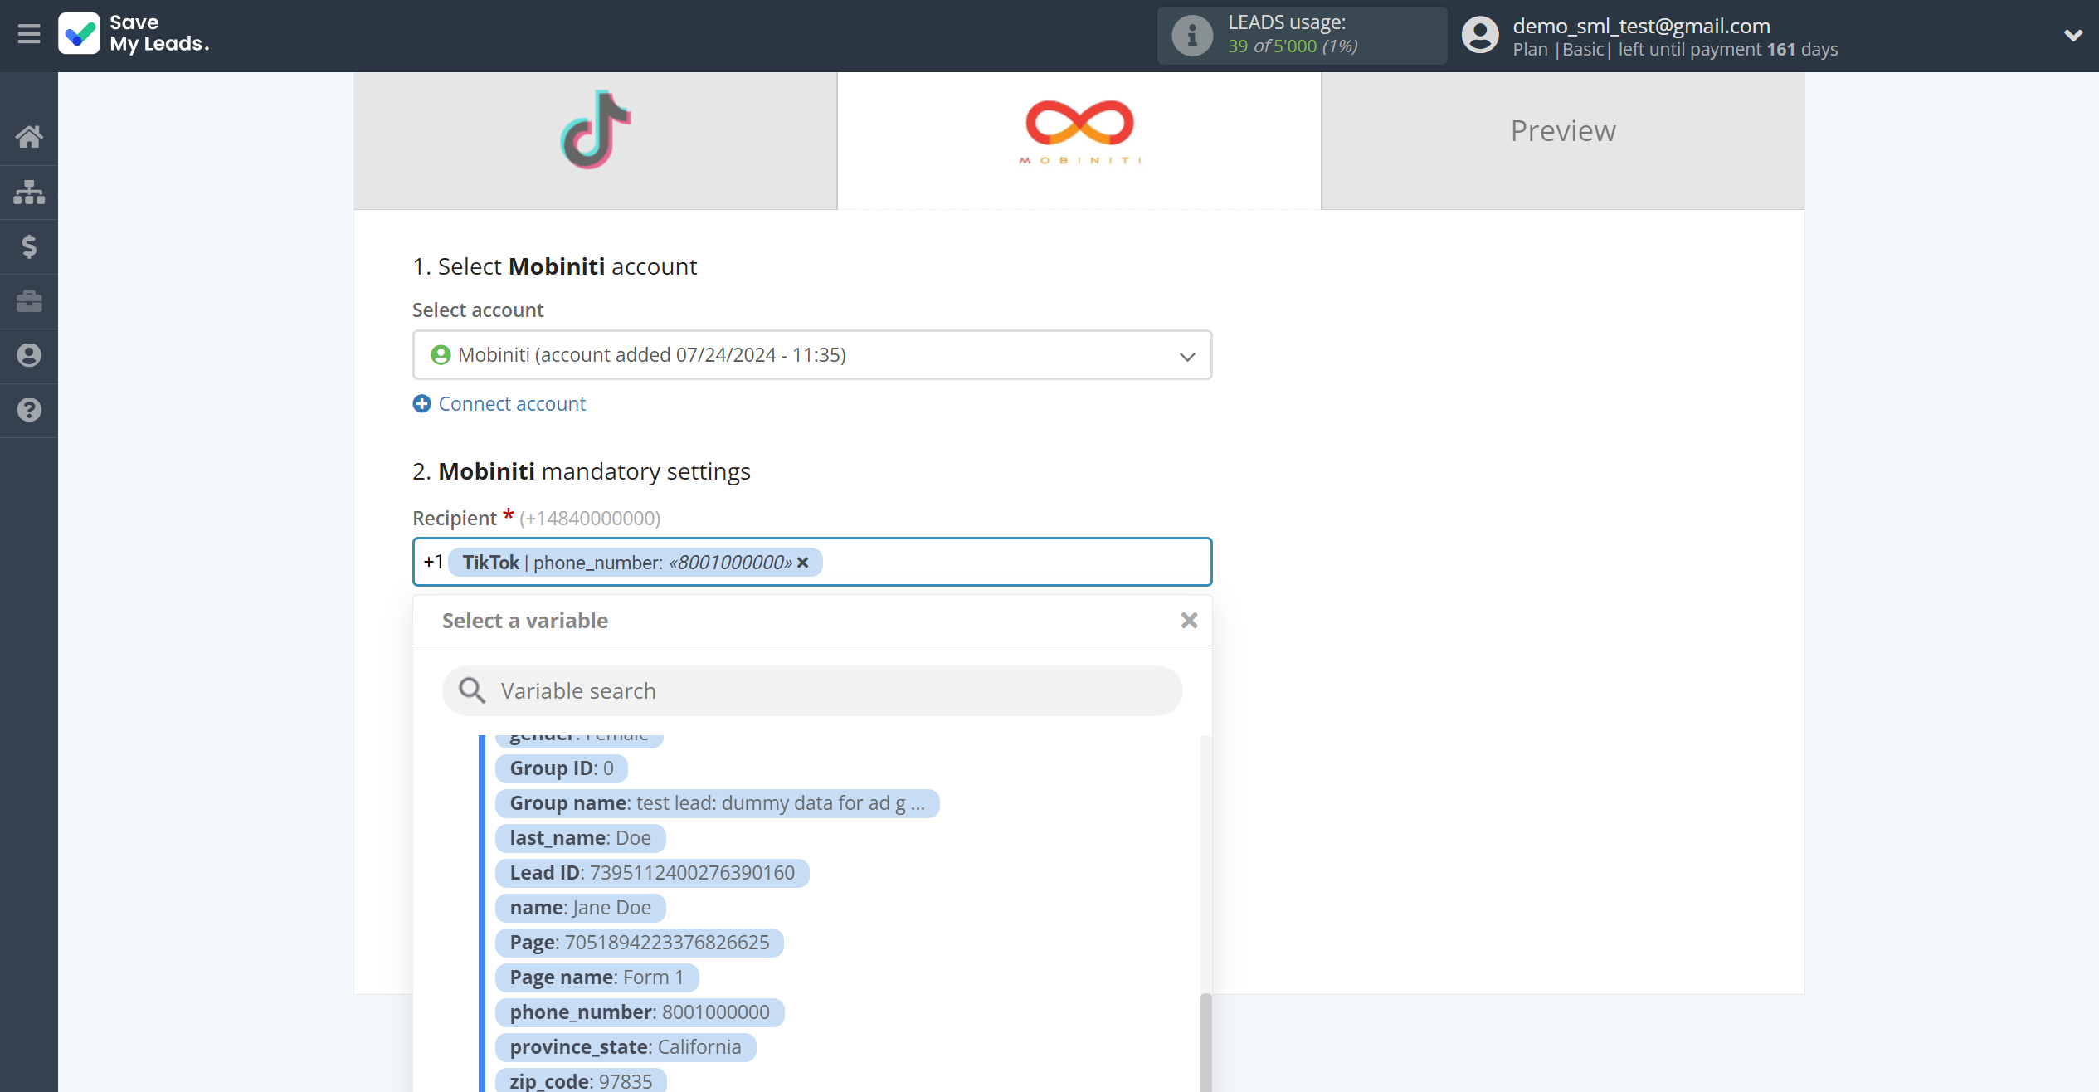Viewport: 2099px width, 1092px height.
Task: Select the Page: 7051894223376826625 variable
Action: [639, 943]
